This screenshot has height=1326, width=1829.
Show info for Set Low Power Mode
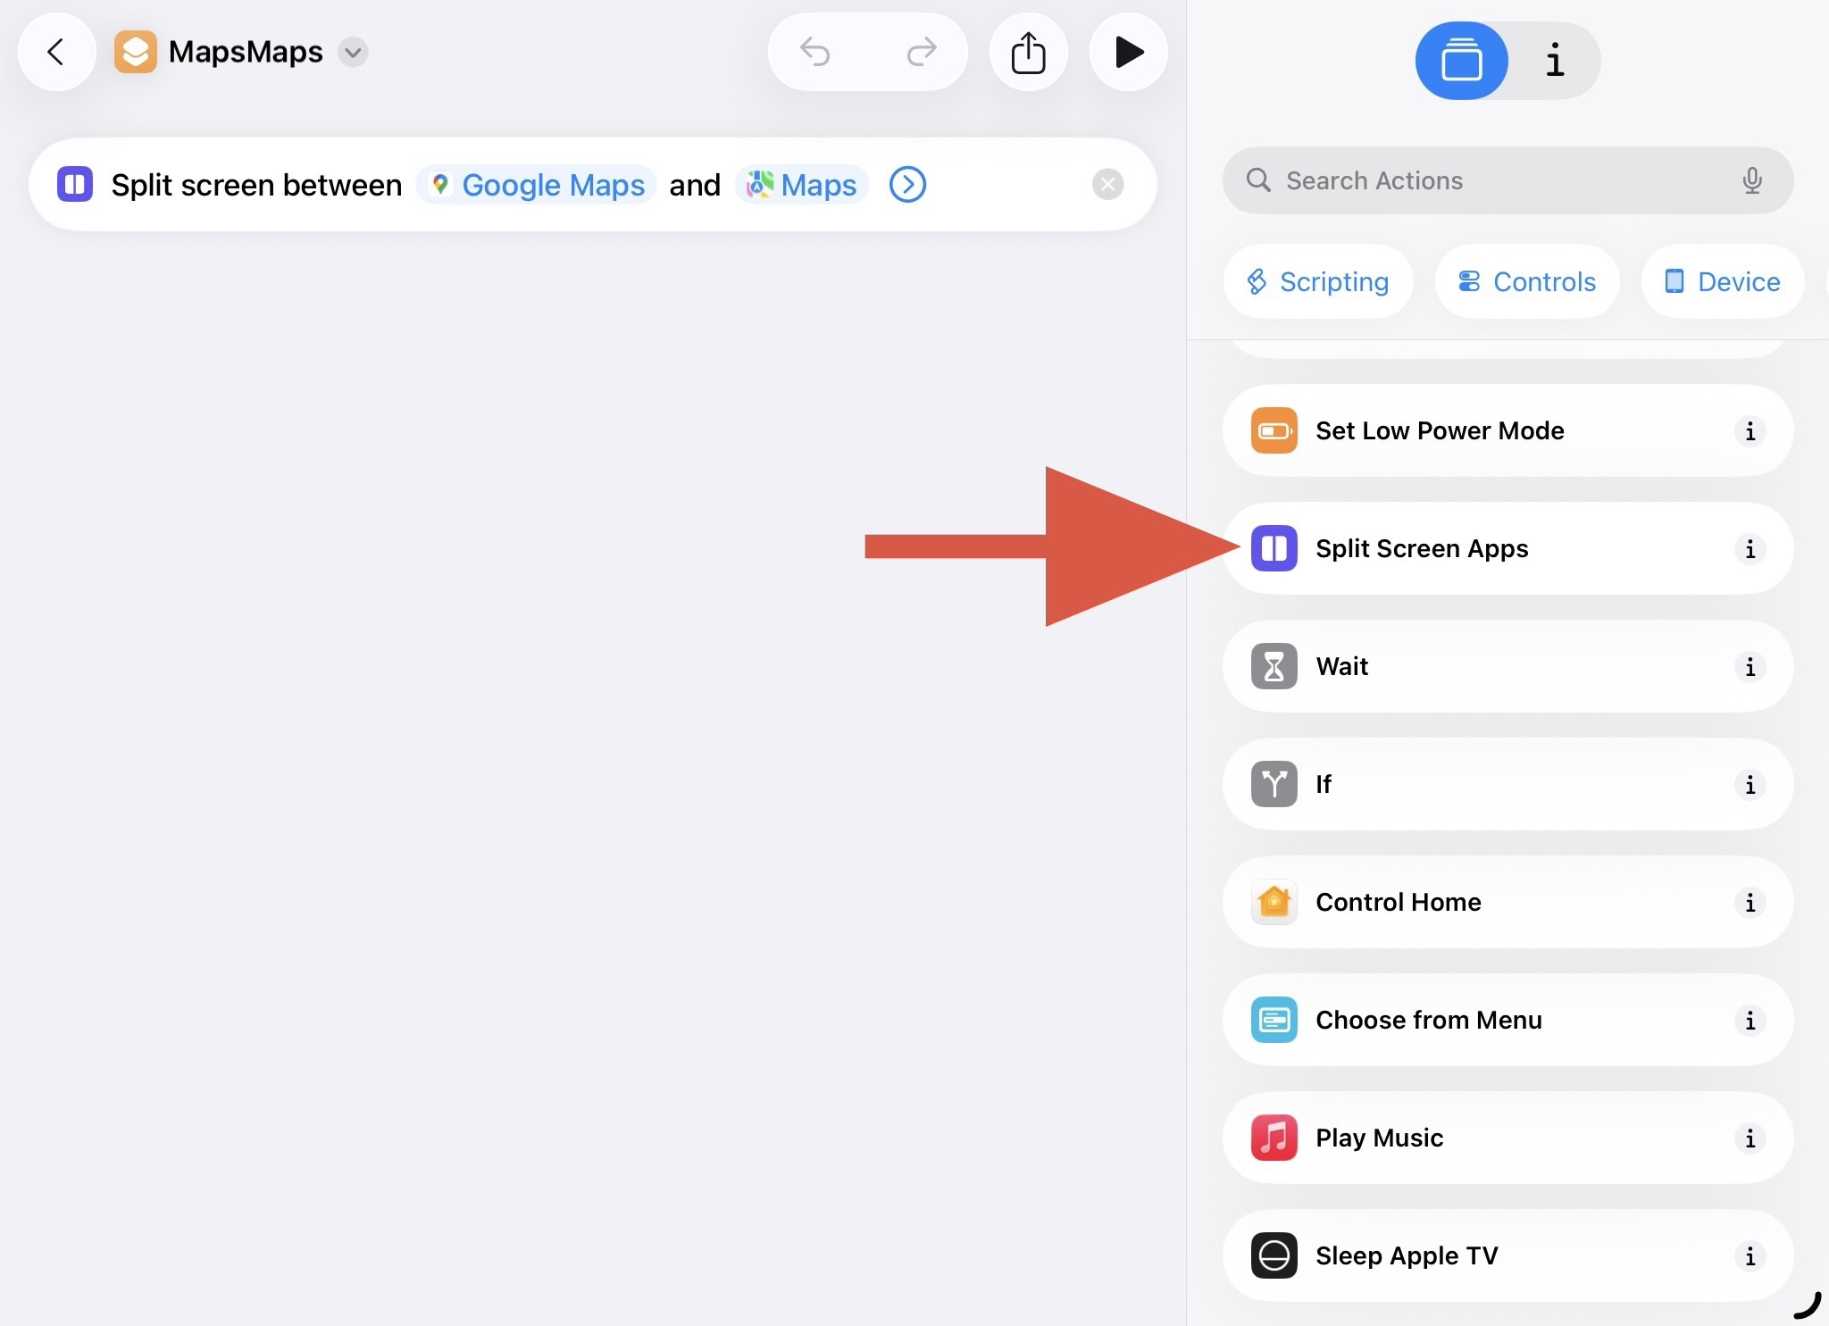tap(1750, 431)
